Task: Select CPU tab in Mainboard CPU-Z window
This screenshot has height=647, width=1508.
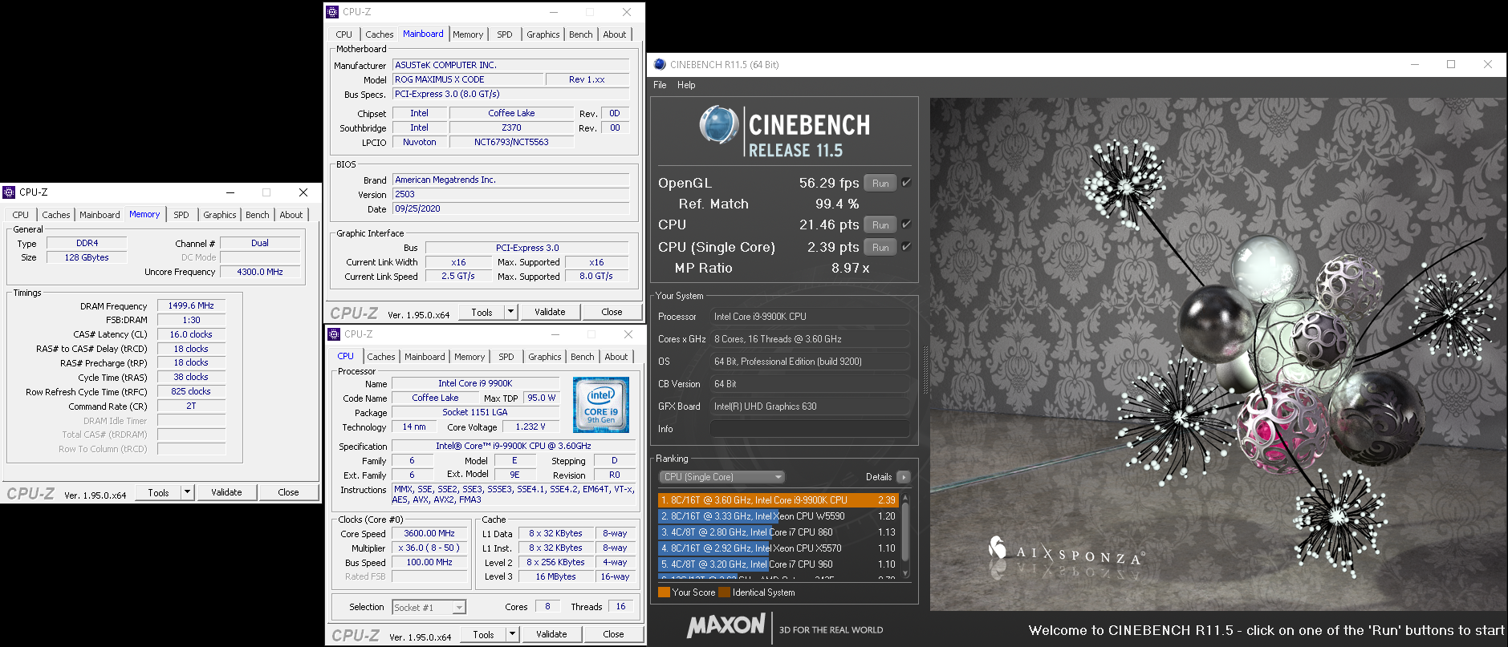Action: 343,34
